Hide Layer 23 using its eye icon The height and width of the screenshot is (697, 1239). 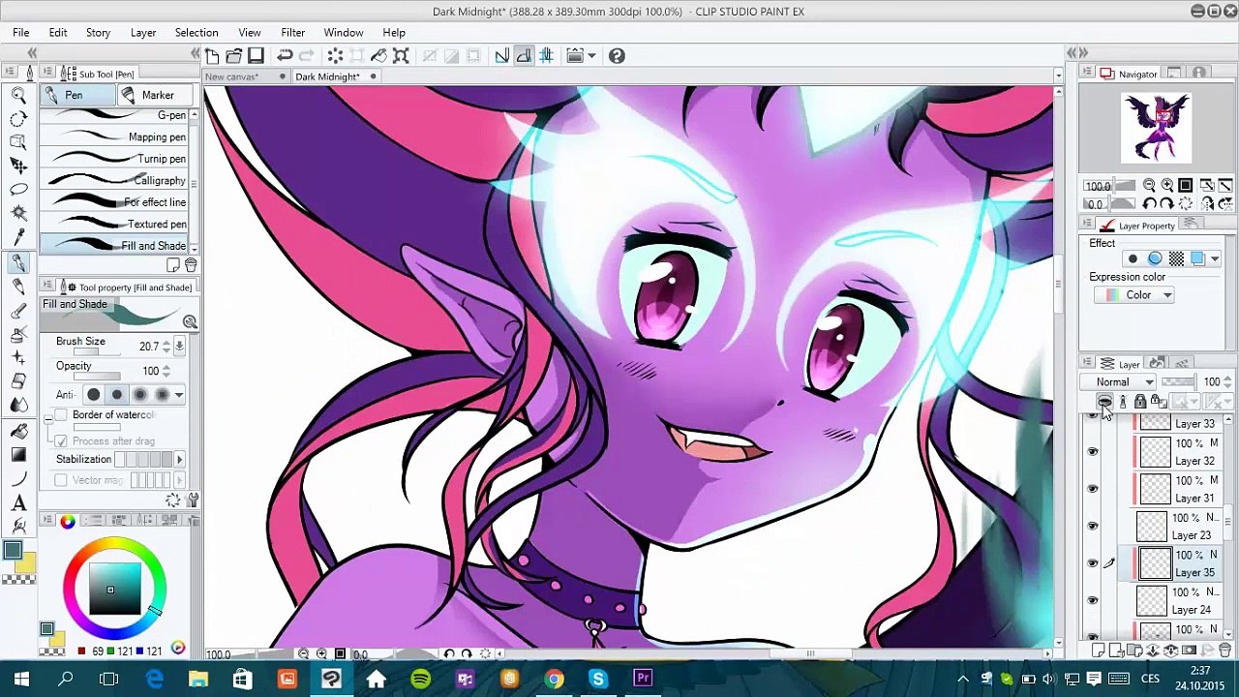(x=1093, y=526)
